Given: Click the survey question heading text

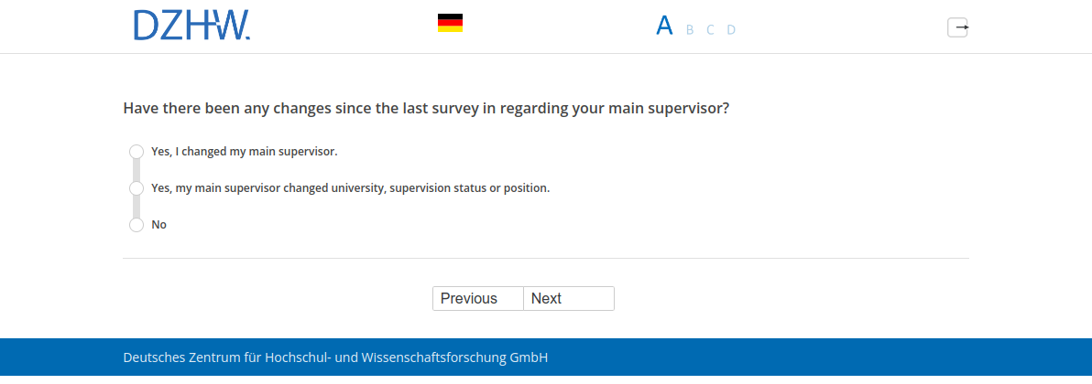Looking at the screenshot, I should tap(426, 108).
